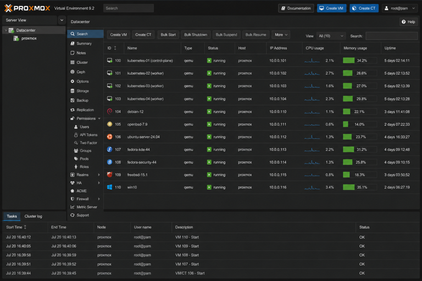Open the Users permissions page
This screenshot has width=422, height=281.
coord(85,127)
